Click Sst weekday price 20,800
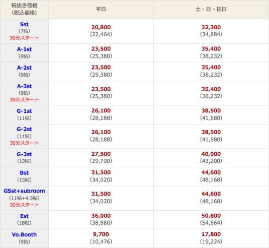This screenshot has width=269, height=248. click(x=101, y=27)
